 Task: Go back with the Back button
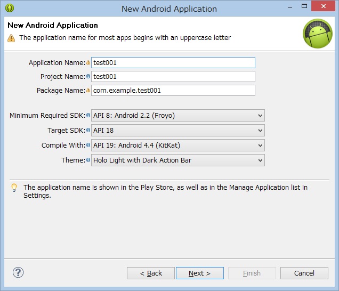coord(151,273)
